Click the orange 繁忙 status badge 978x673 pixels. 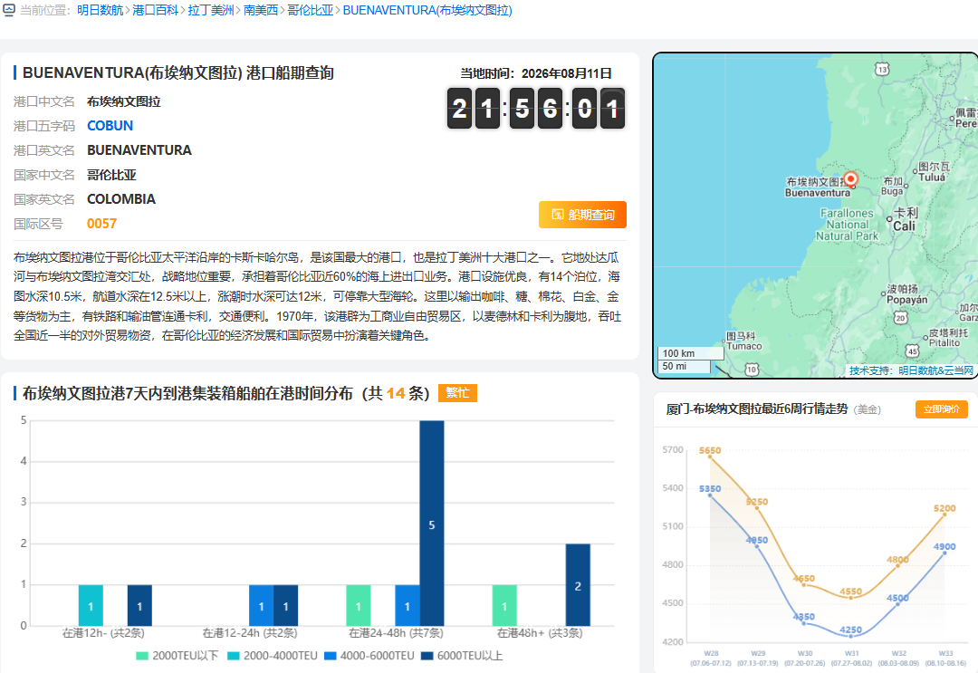pyautogui.click(x=457, y=393)
